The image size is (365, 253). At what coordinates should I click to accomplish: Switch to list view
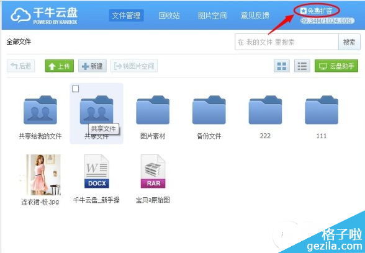point(302,66)
